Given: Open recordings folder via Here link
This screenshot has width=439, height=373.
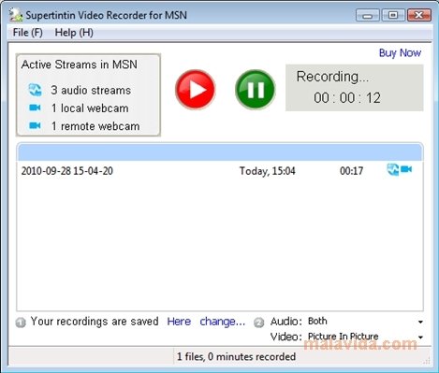Looking at the screenshot, I should (x=179, y=322).
